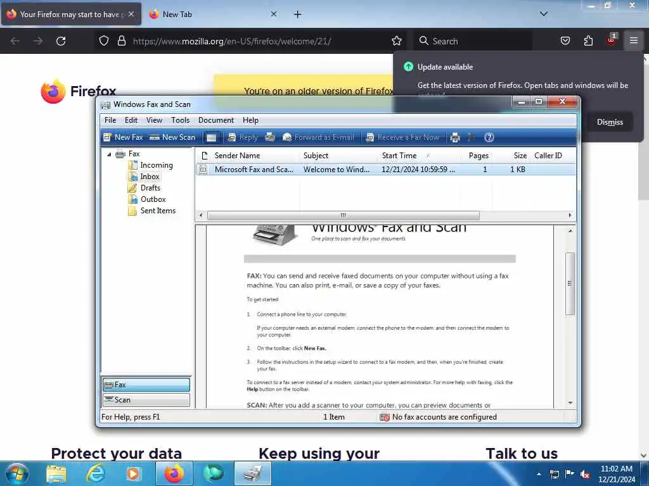Open the Windows Start button
This screenshot has width=649, height=486.
(x=17, y=473)
